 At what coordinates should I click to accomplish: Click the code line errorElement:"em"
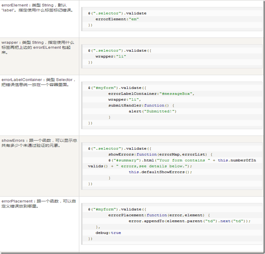pyautogui.click(x=117, y=19)
